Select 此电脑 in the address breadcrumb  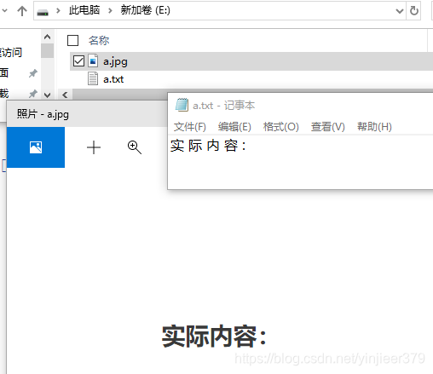tap(84, 10)
